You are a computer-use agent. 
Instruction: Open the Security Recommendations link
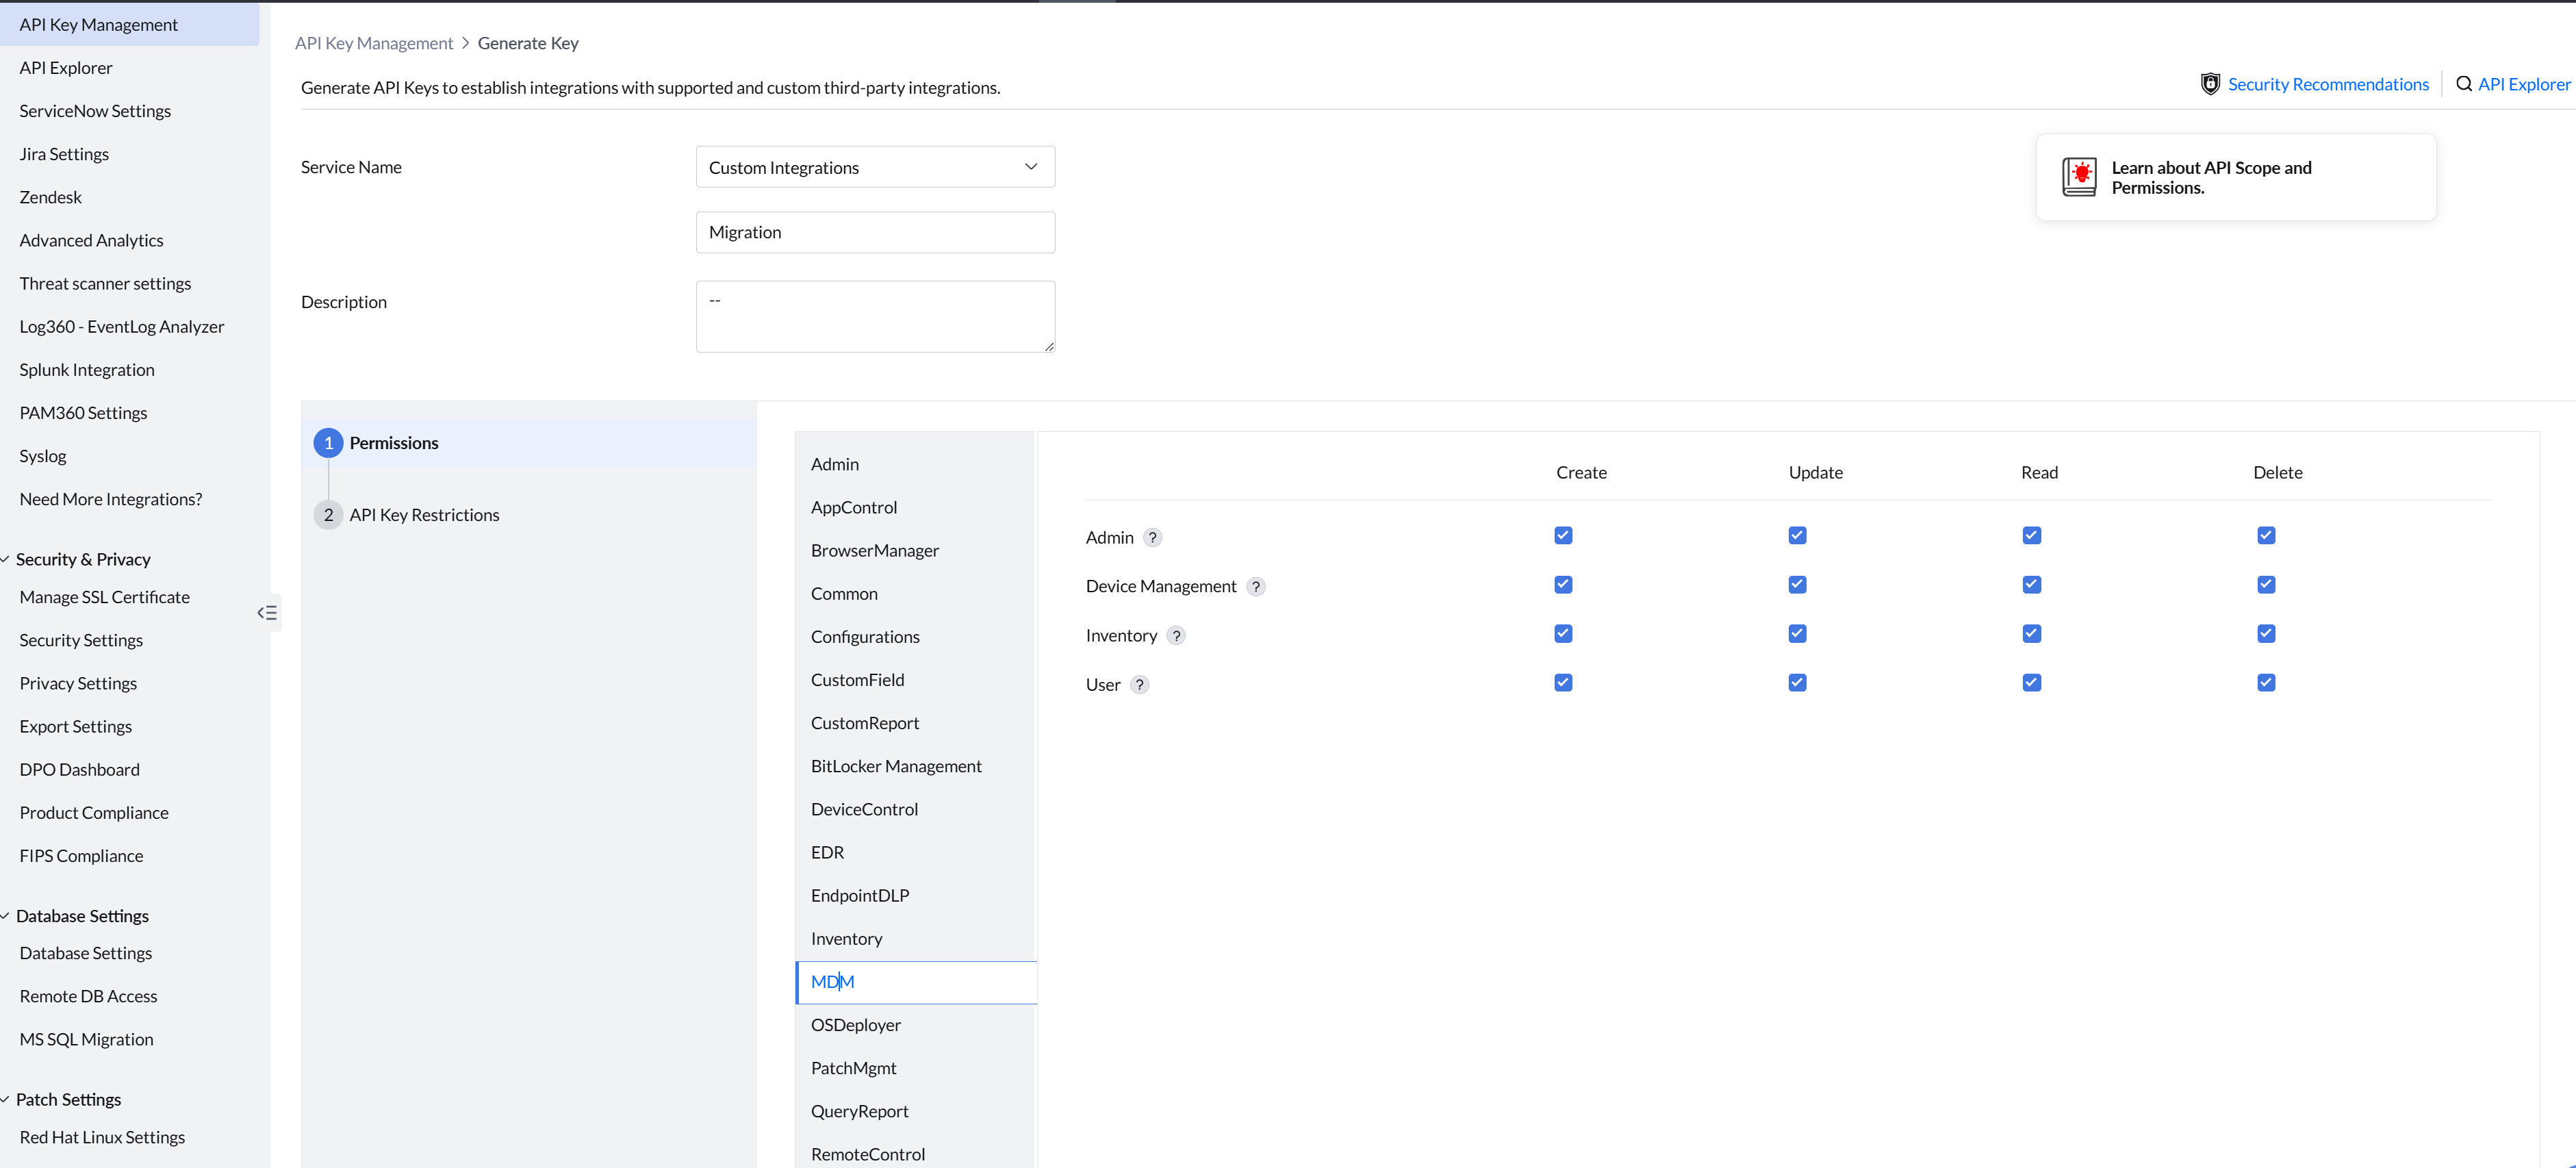tap(2328, 84)
